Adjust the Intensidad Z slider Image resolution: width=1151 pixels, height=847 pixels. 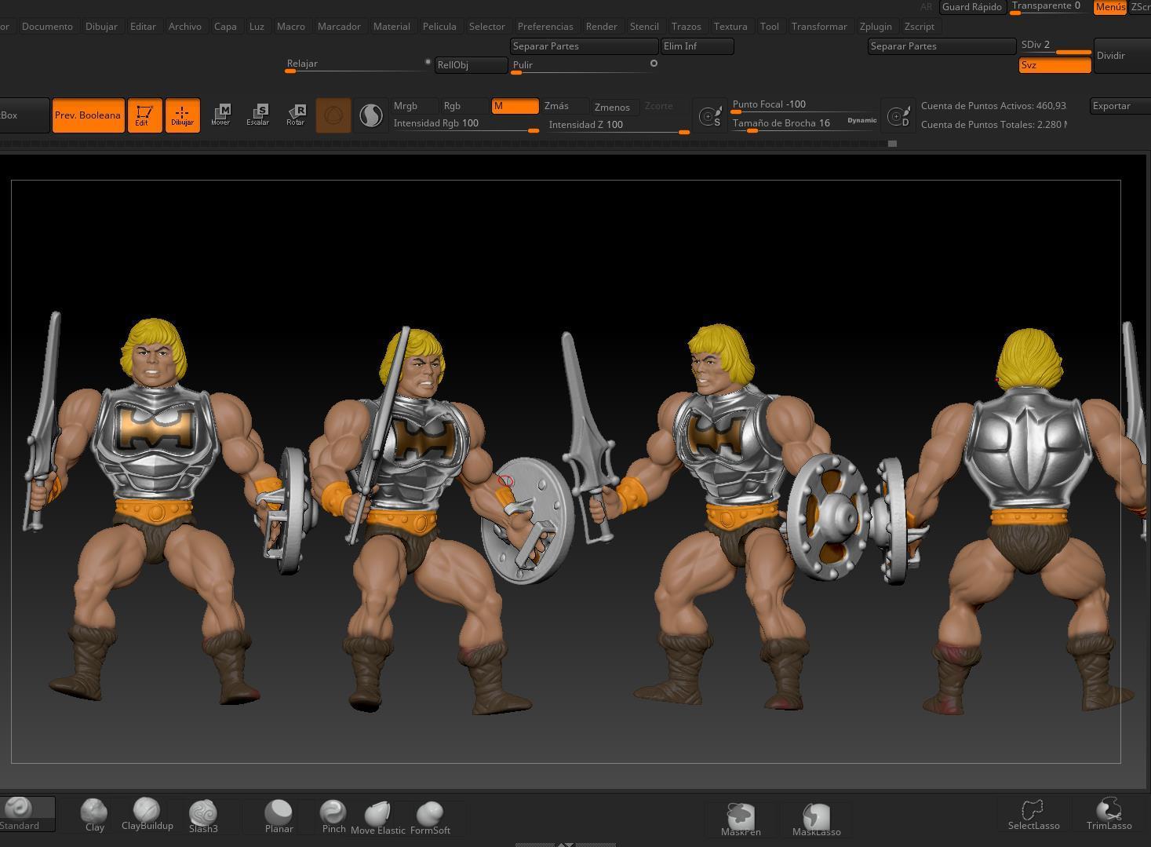pos(618,126)
